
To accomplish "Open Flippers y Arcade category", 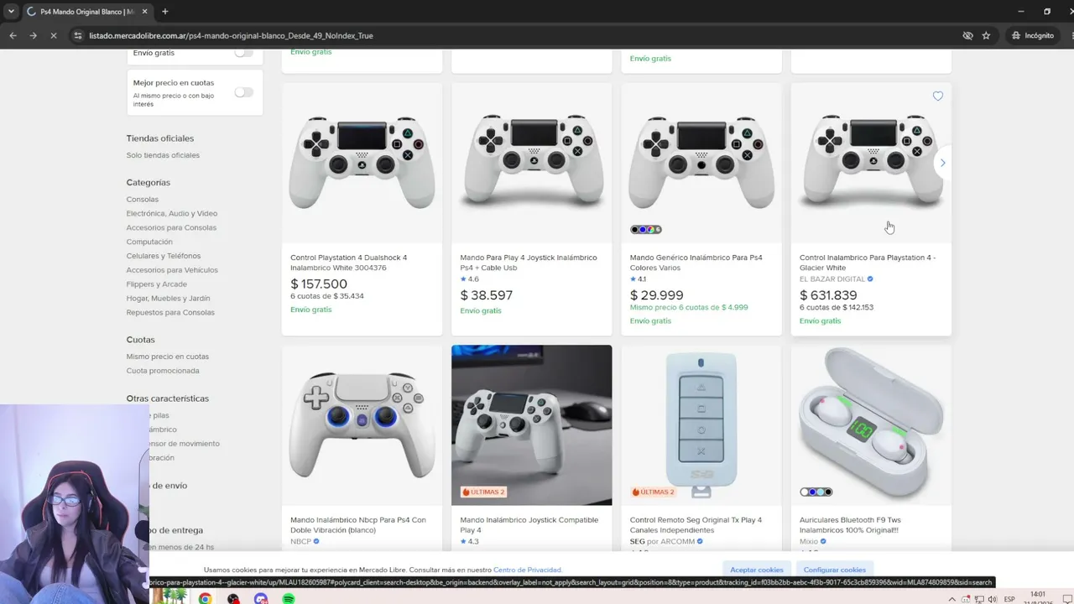I will [157, 284].
